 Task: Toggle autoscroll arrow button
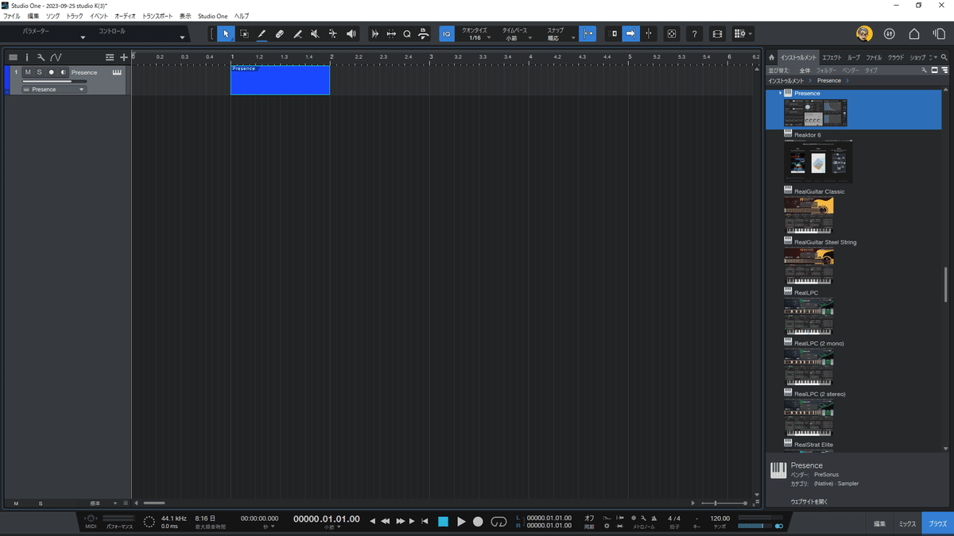[x=630, y=34]
